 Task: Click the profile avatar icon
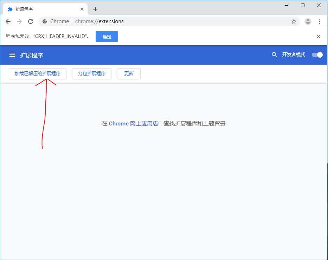pyautogui.click(x=308, y=21)
